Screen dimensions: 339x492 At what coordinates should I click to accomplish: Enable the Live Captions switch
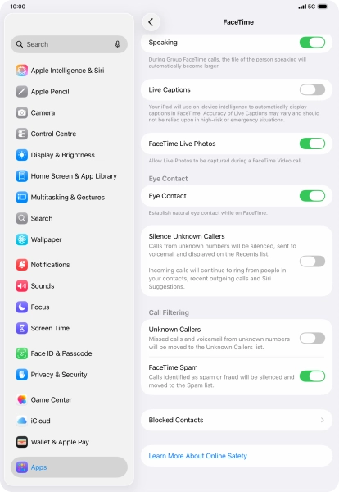(312, 89)
